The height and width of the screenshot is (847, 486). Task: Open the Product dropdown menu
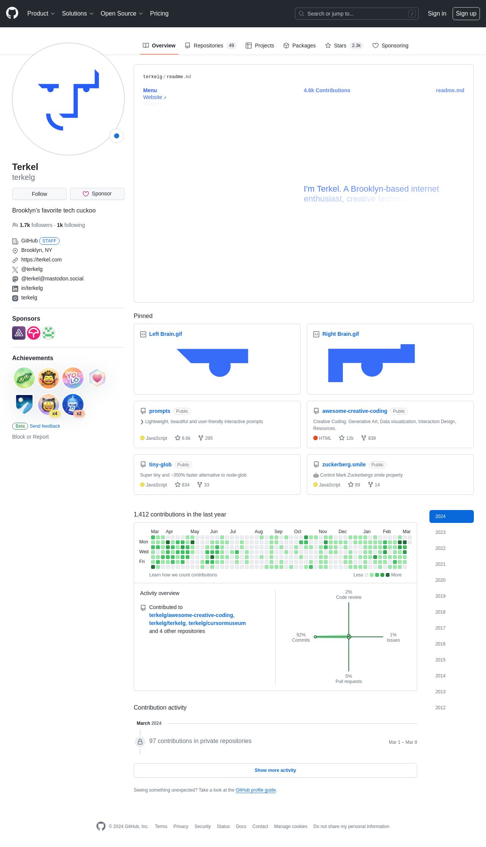point(41,14)
